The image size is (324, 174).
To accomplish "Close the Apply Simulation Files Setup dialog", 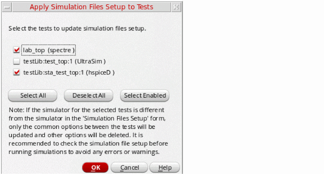I will pos(175,7).
